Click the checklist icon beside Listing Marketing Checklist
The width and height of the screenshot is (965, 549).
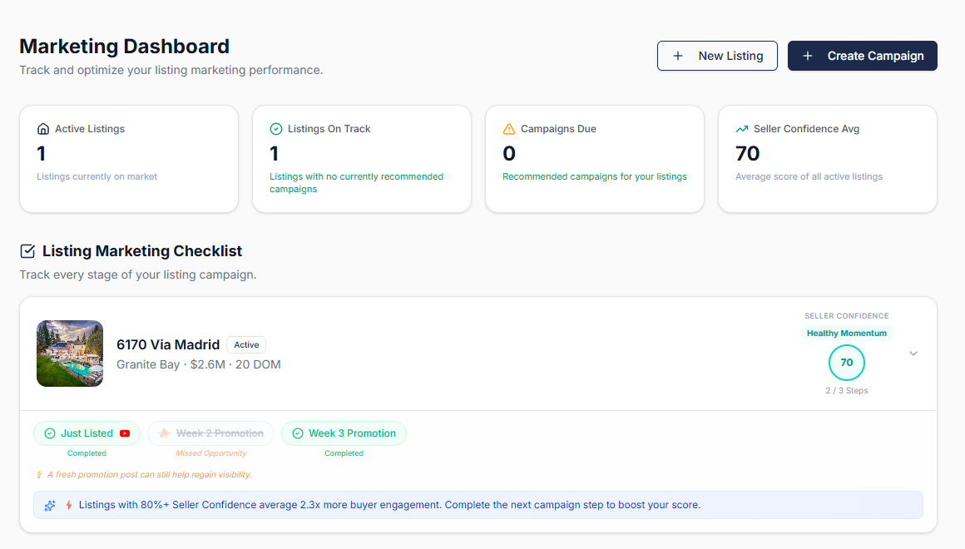point(27,251)
